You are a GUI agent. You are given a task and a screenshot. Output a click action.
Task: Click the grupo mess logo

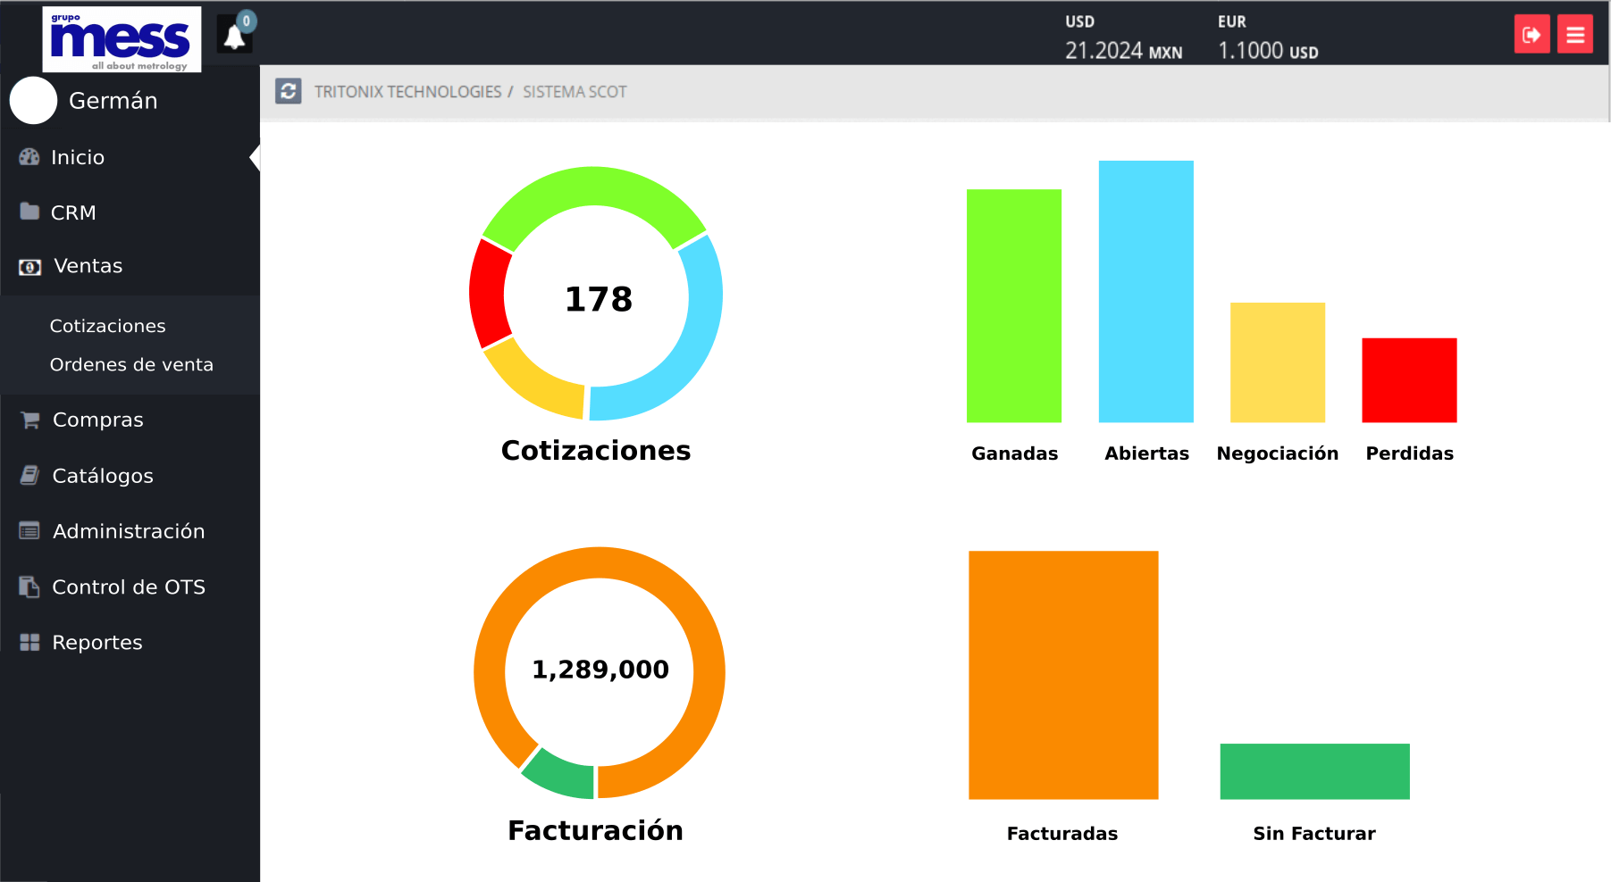click(122, 39)
